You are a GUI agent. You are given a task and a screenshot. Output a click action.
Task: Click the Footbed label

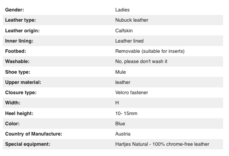pos(15,51)
